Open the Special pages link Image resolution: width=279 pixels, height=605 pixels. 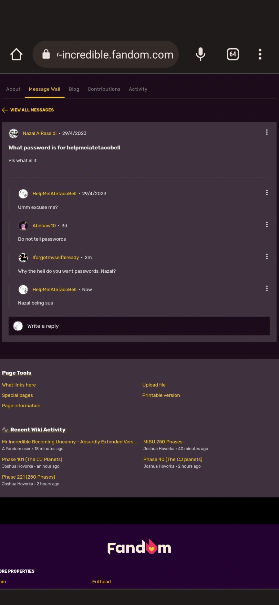[17, 395]
